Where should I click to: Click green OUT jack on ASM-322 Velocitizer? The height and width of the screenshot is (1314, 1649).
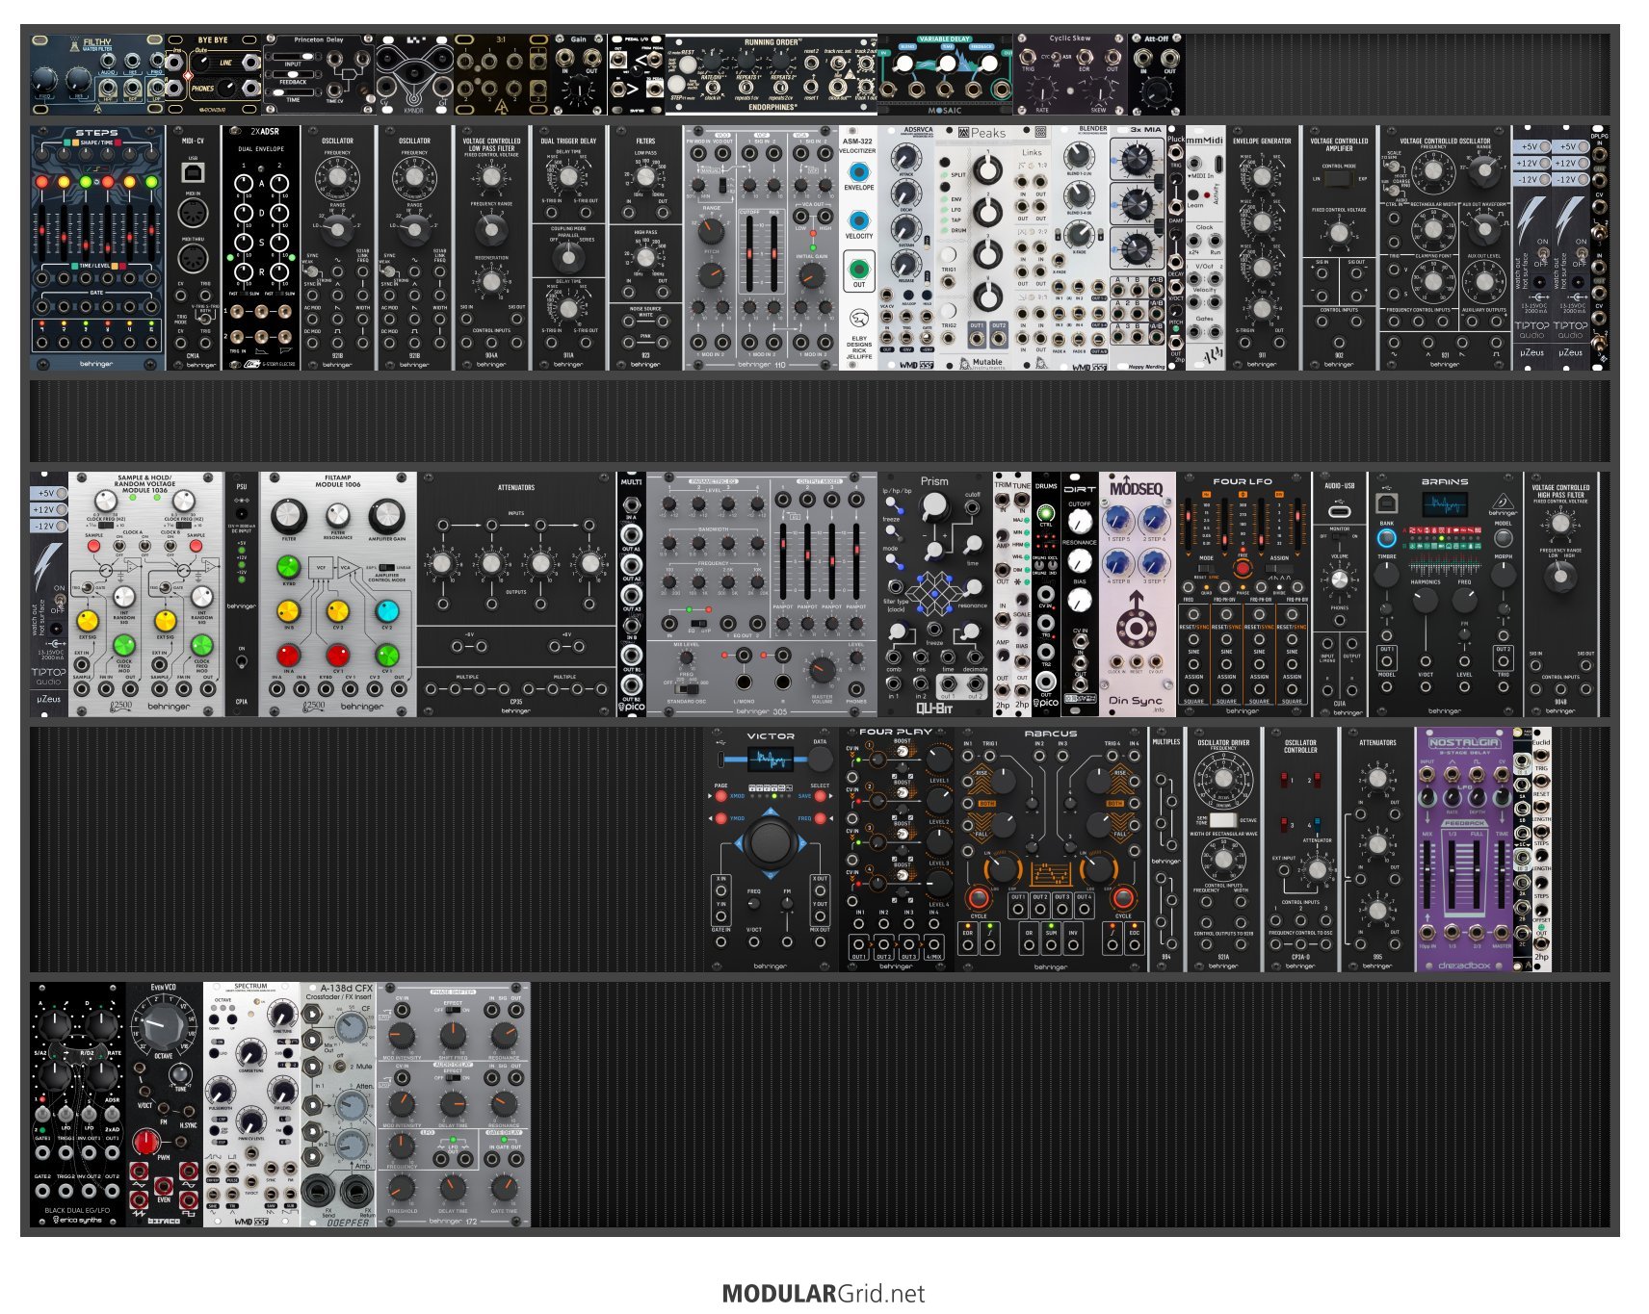(x=858, y=268)
